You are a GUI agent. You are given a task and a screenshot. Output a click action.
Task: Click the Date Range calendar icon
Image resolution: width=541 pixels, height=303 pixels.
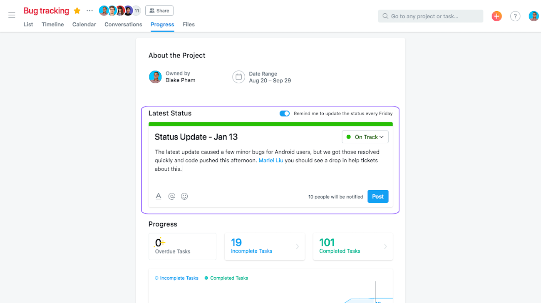coord(238,77)
